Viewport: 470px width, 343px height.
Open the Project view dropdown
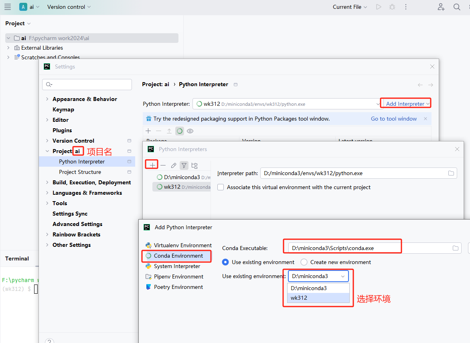tap(18, 23)
